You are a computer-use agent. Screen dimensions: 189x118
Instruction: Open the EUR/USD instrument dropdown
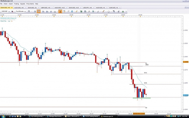[9, 11]
